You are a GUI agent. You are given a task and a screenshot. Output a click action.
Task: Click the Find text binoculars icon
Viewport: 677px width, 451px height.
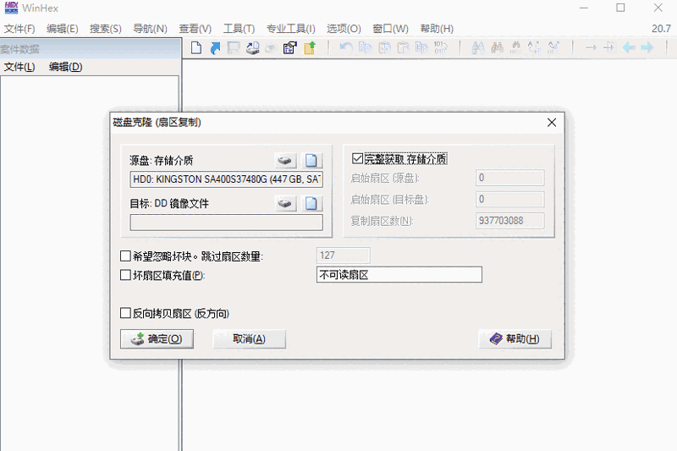pos(478,47)
